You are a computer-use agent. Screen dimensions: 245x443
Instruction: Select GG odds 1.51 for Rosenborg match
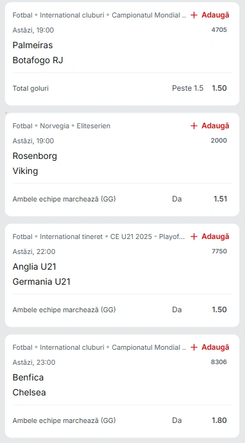pos(220,199)
